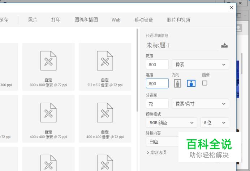Close the new document dialog

click(232, 8)
